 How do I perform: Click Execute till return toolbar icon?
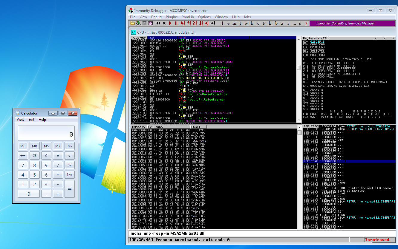[206, 23]
